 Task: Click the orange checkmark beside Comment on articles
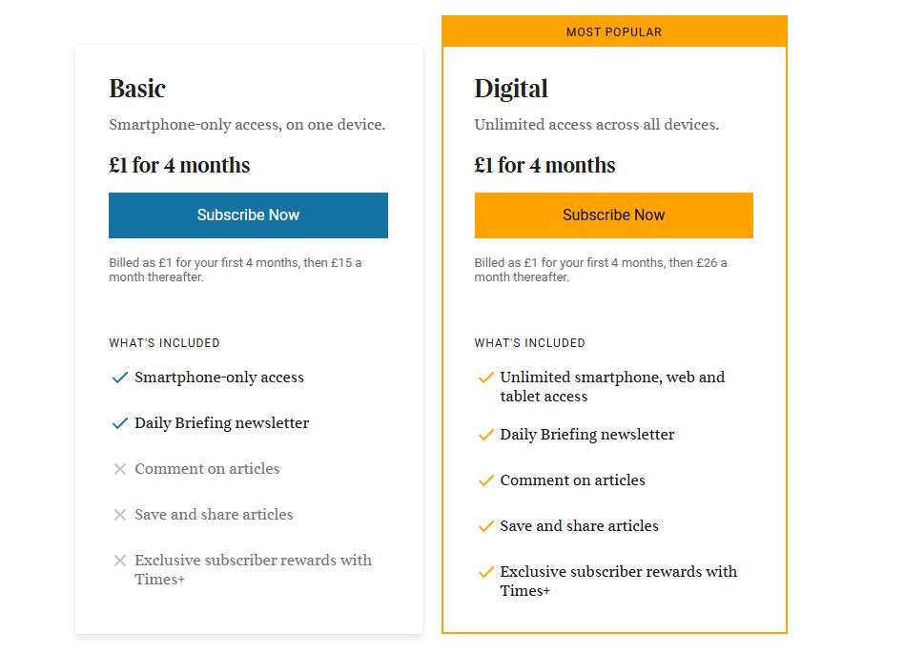(x=484, y=480)
